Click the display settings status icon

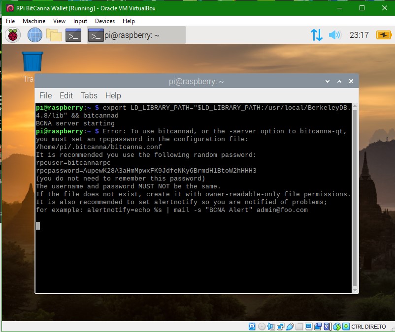pos(309,327)
